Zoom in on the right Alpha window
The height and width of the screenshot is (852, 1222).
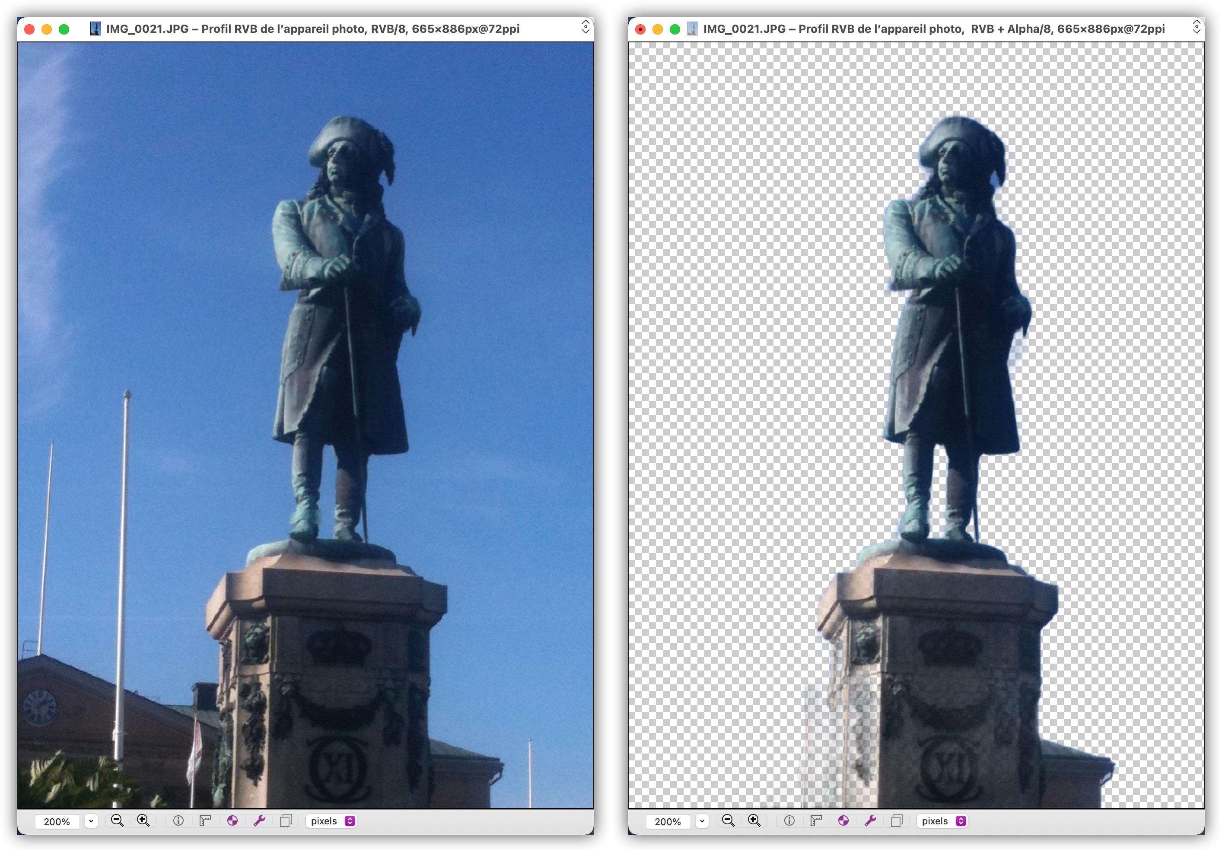[x=754, y=820]
